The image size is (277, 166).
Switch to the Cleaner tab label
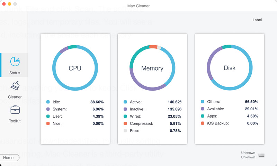click(x=15, y=97)
